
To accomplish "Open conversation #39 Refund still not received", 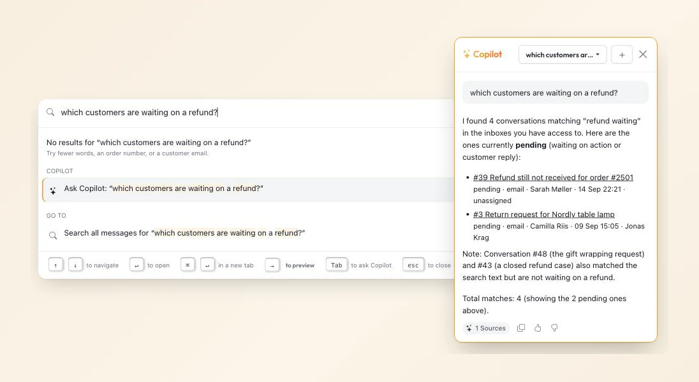I will [x=553, y=177].
